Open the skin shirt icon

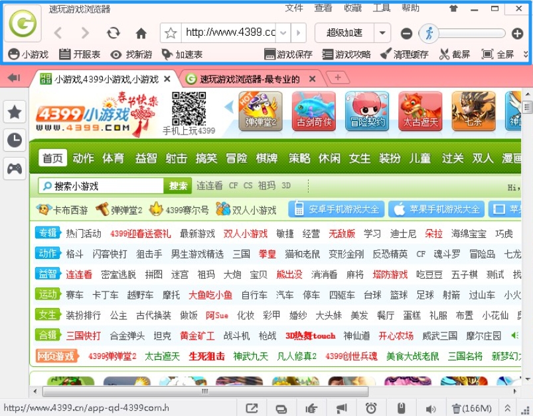click(453, 9)
